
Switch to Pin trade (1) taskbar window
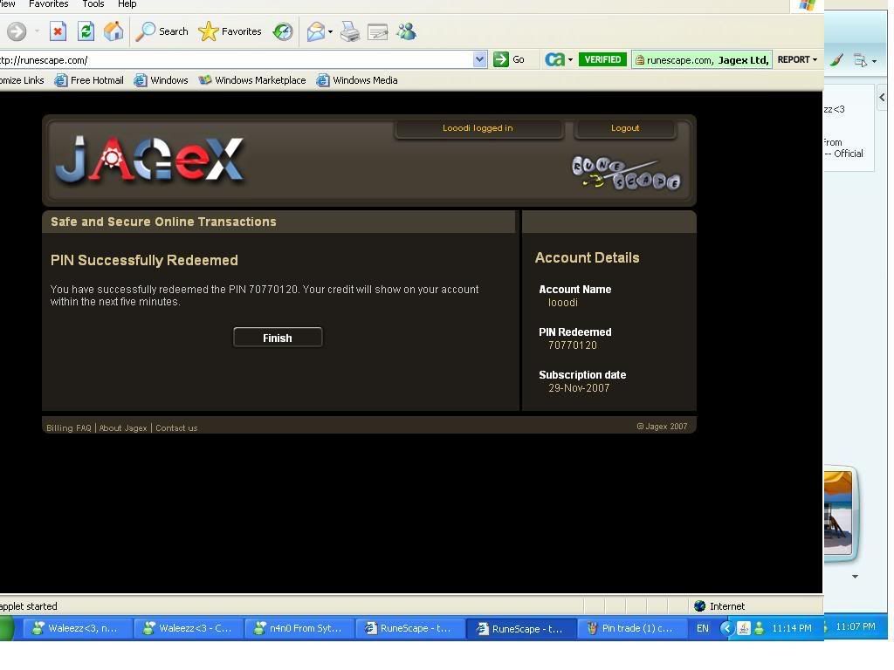(x=631, y=628)
